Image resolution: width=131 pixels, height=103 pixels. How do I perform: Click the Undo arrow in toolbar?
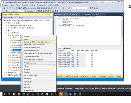coord(56,8)
